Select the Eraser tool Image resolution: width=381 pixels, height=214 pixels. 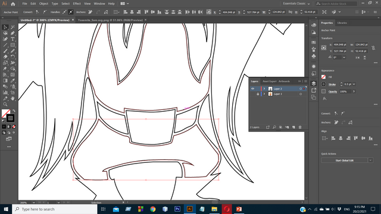click(x=5, y=57)
